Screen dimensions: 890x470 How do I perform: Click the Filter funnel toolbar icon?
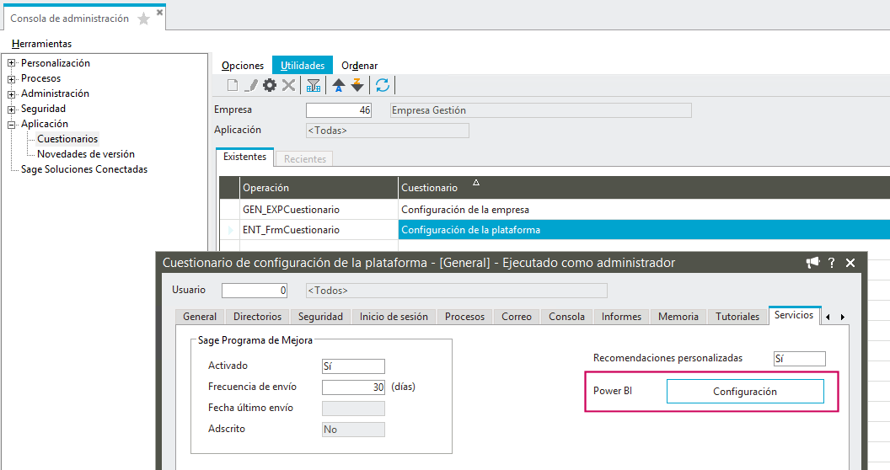click(314, 85)
